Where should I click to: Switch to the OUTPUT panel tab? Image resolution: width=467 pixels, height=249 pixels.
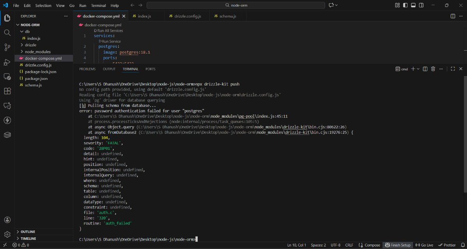[109, 69]
